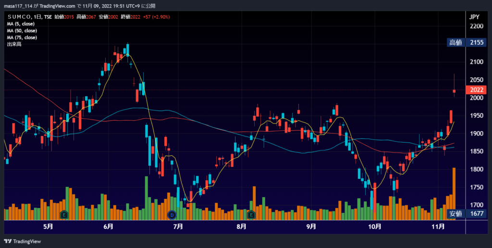Click the 出来高 volume indicator label
Image resolution: width=492 pixels, height=248 pixels.
(14, 44)
